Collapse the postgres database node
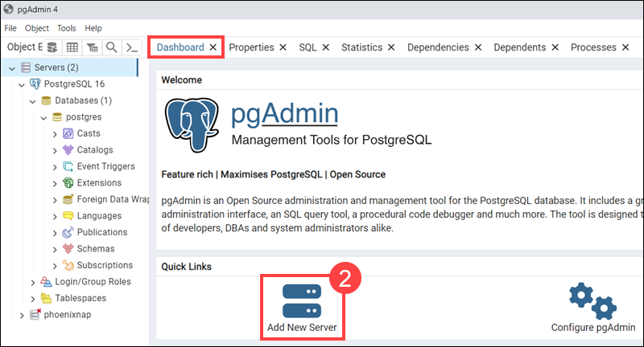The image size is (644, 347). click(x=44, y=117)
